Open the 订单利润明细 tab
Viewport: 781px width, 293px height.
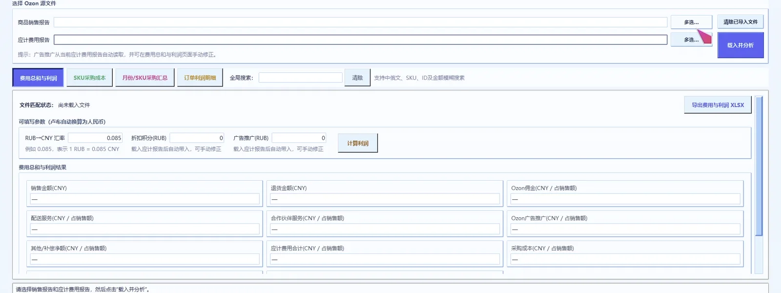[x=200, y=78]
